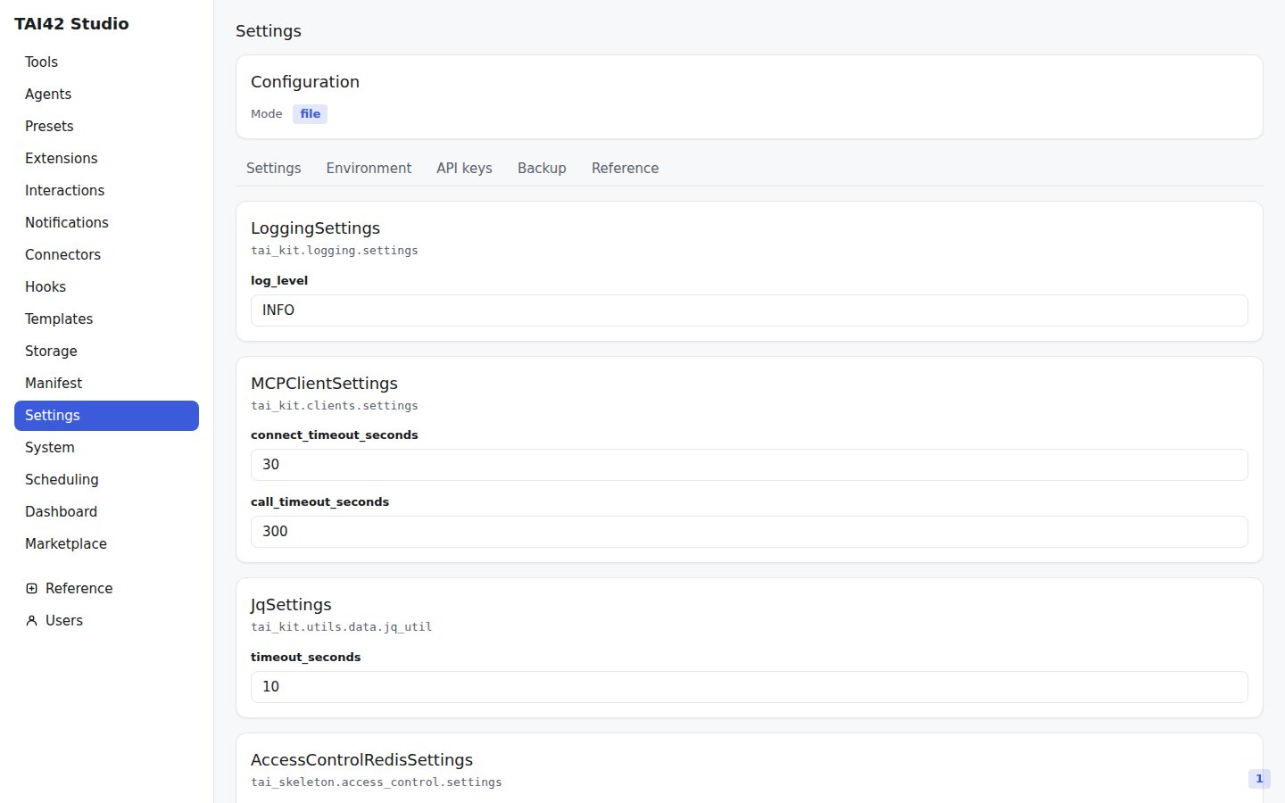Click the JqSettings timeout_seconds field

[749, 687]
